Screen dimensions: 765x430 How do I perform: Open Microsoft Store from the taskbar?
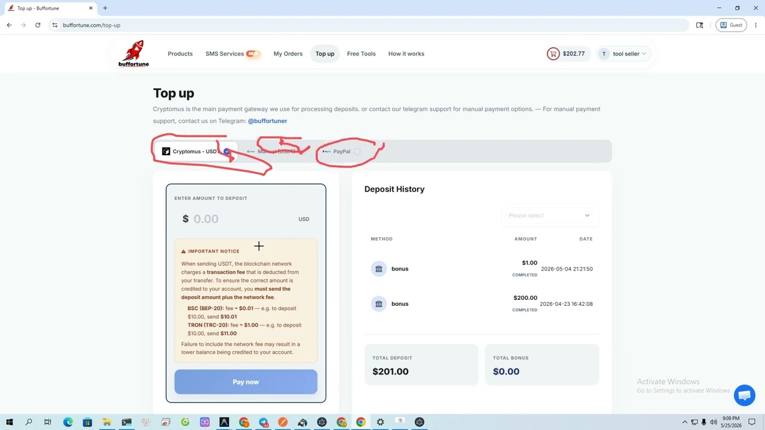pos(87,422)
